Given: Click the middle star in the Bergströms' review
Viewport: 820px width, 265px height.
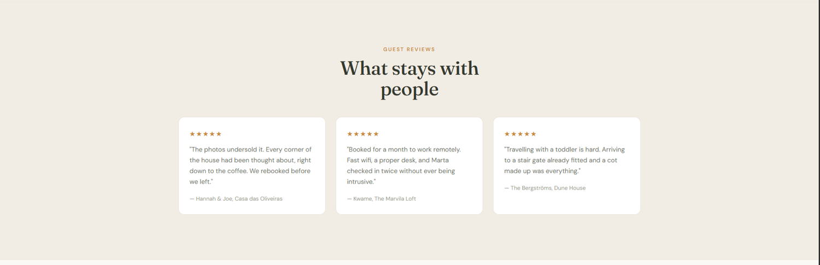Looking at the screenshot, I should click(520, 134).
